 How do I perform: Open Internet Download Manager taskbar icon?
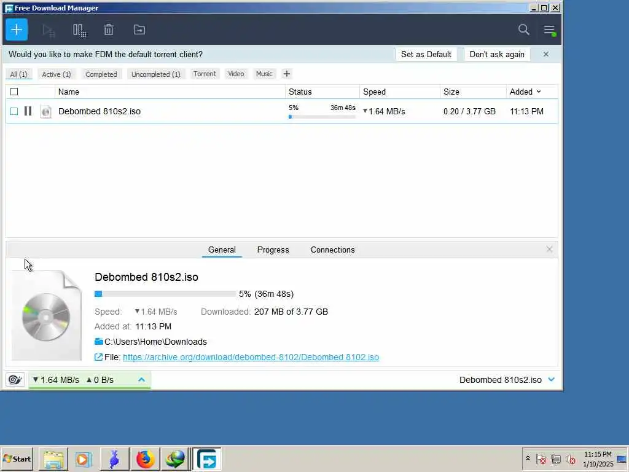coord(175,458)
